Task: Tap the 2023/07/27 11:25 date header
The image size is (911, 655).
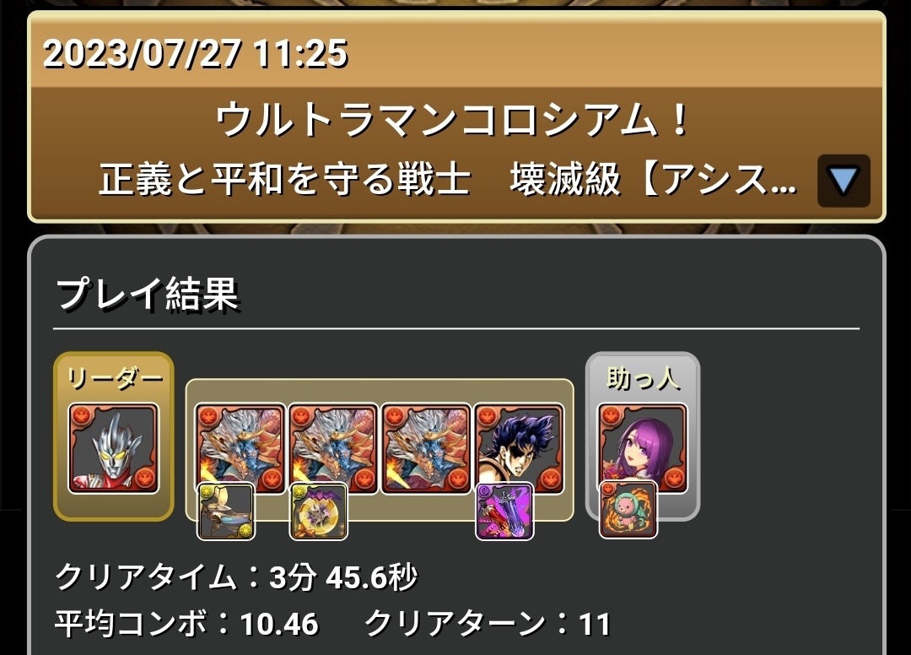Action: [x=195, y=53]
